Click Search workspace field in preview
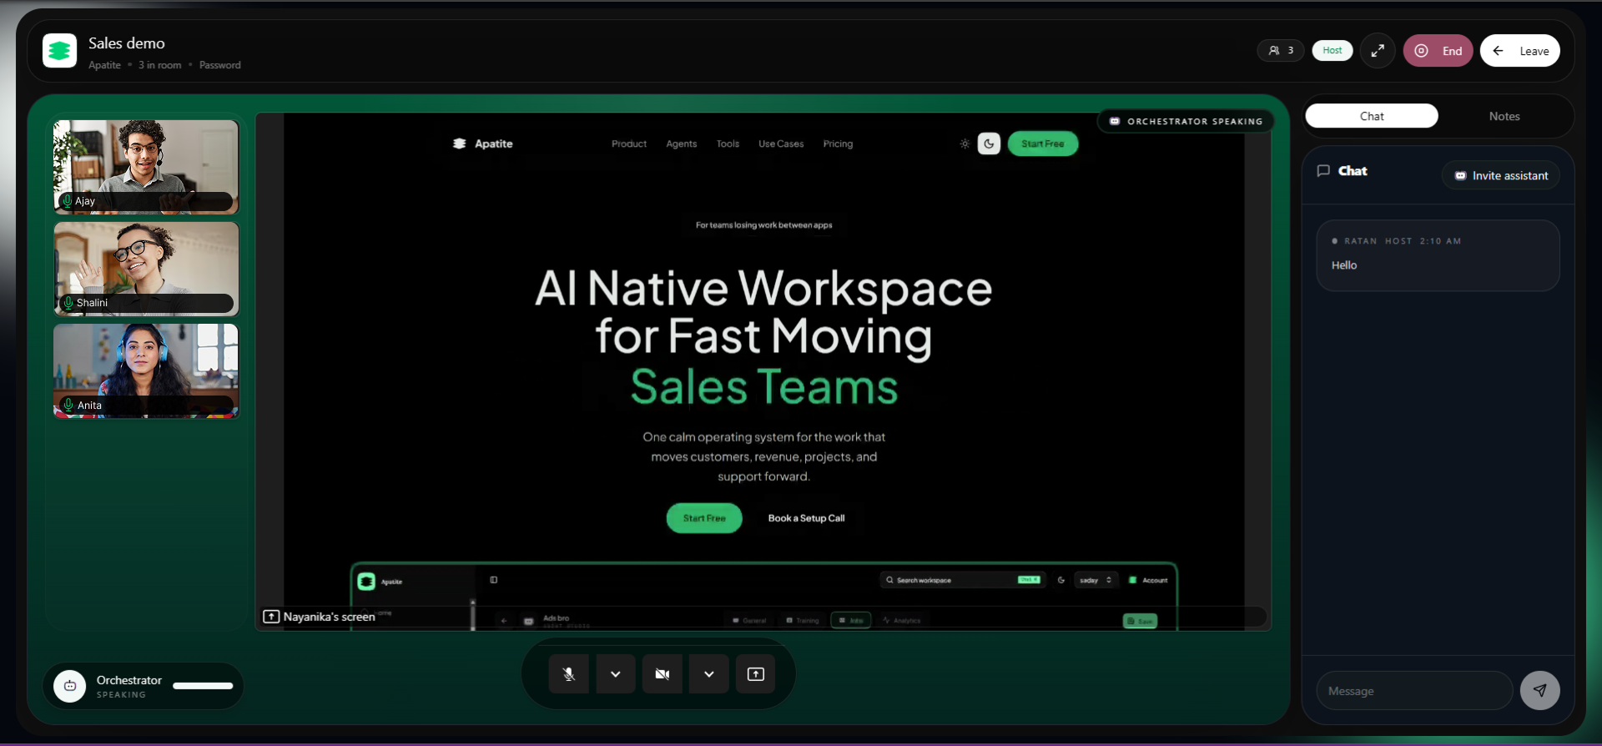Screen dimensions: 1602x746 pyautogui.click(x=962, y=580)
